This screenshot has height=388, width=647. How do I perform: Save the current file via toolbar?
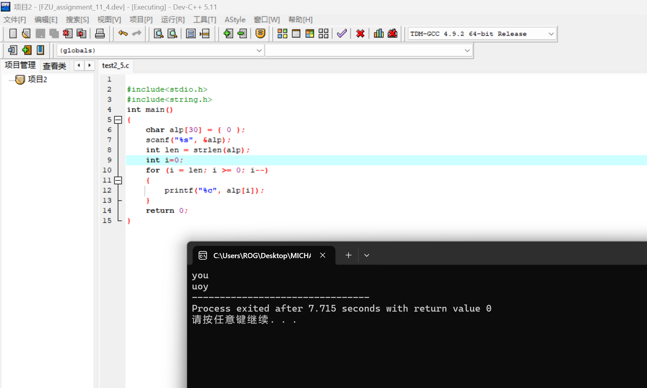40,34
